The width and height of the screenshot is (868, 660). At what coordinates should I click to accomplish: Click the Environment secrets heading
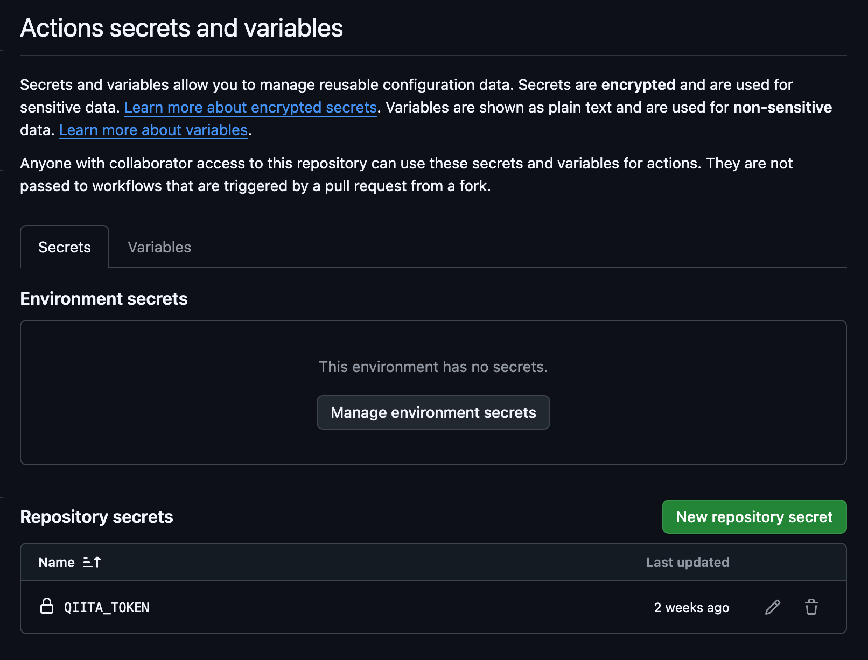point(104,299)
